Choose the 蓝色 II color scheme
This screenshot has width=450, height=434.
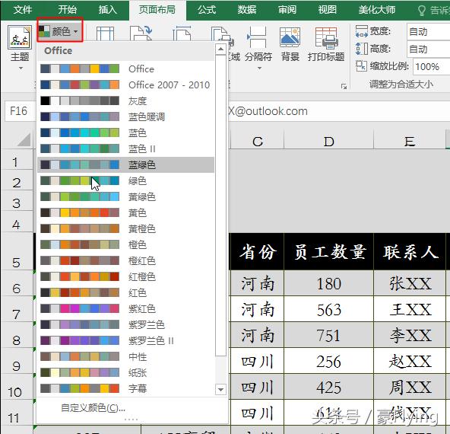125,149
